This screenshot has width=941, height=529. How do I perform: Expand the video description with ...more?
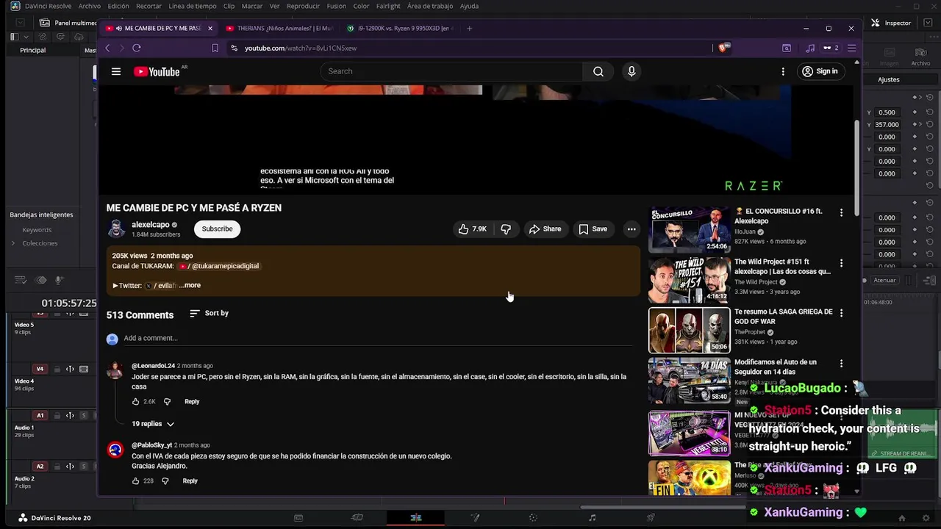click(190, 286)
